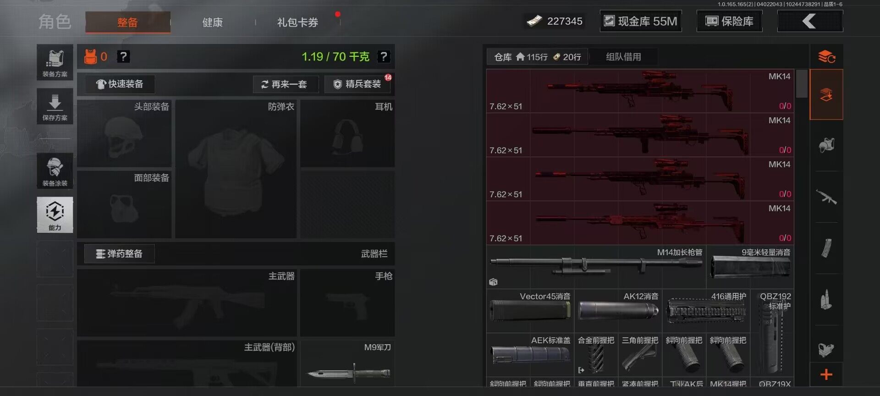Viewport: 880px width, 396px height.
Task: Select the 能力 ability icon
Action: 55,215
